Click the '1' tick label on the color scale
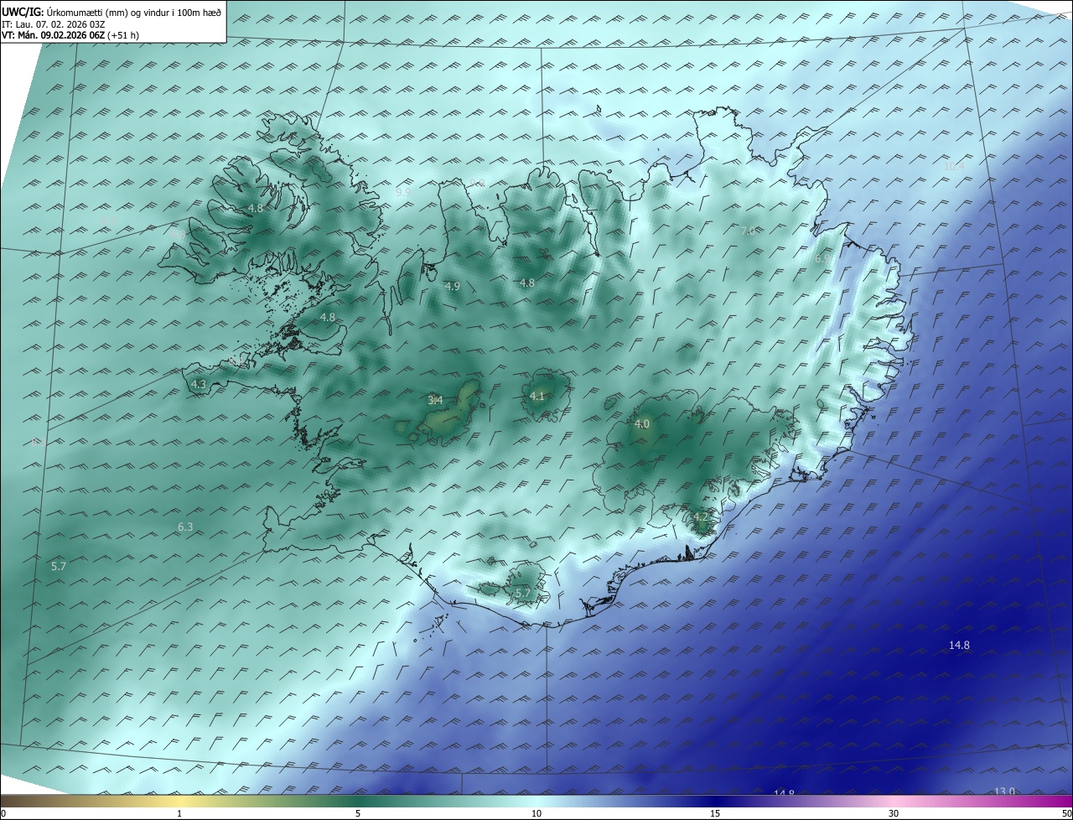The image size is (1073, 820). click(180, 813)
